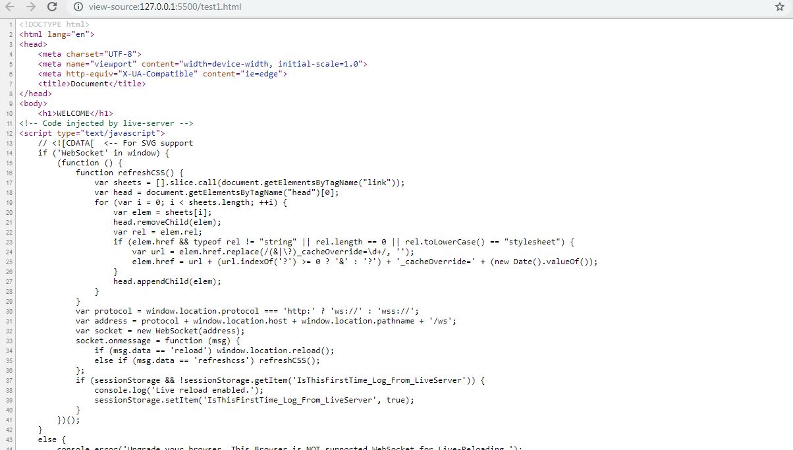Click the <h1>WELCOME</h1> line
793x450 pixels.
[x=75, y=113]
